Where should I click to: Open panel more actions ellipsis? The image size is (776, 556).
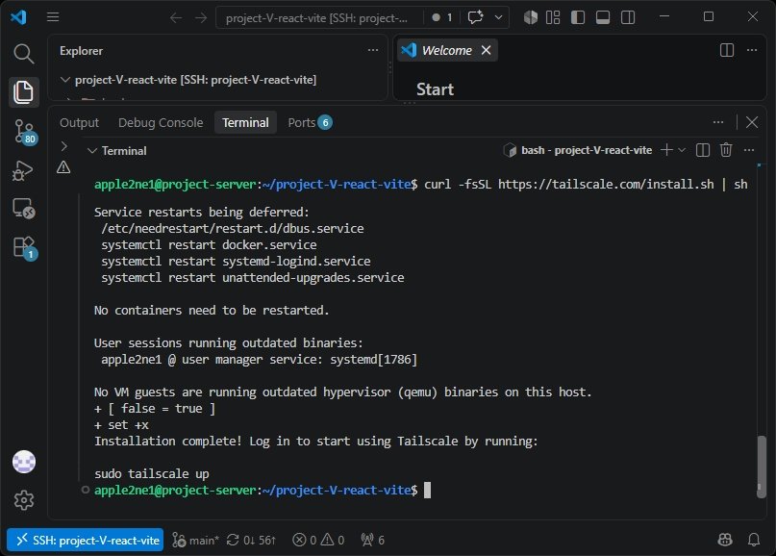coord(718,122)
